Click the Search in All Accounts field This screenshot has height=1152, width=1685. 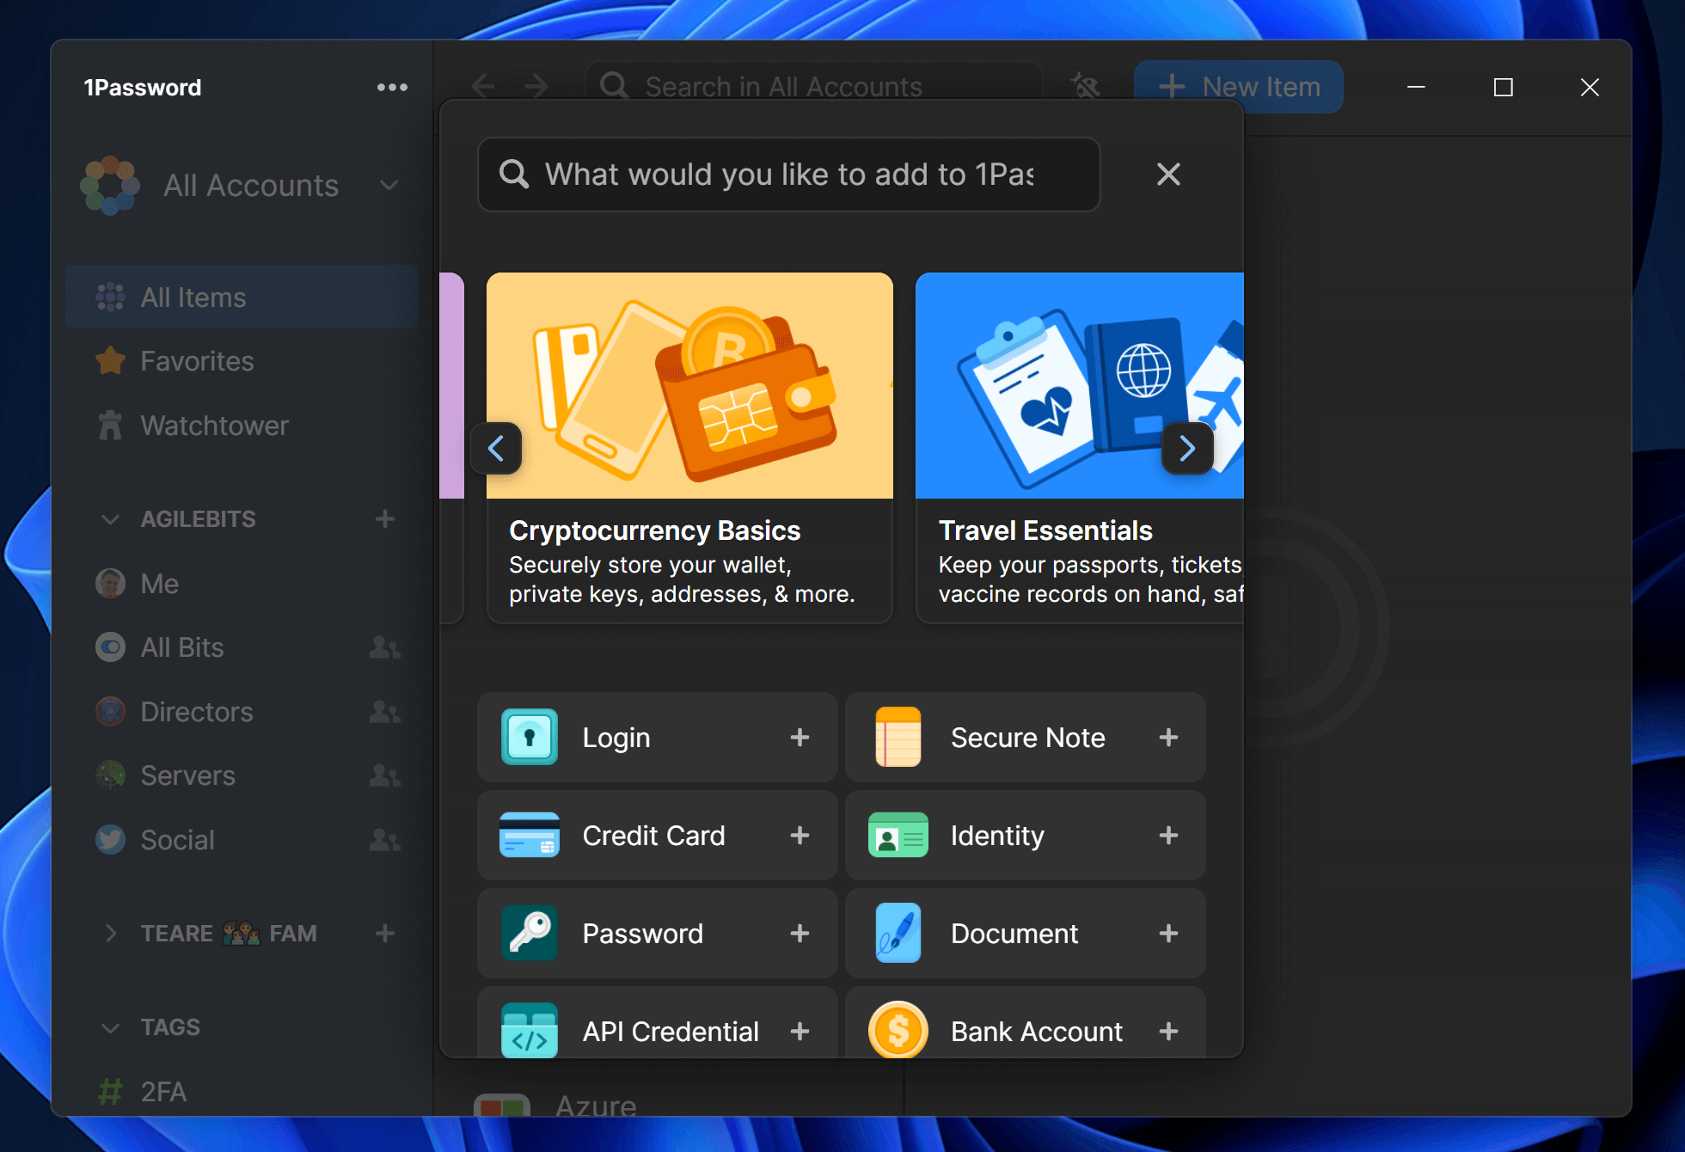click(x=813, y=86)
